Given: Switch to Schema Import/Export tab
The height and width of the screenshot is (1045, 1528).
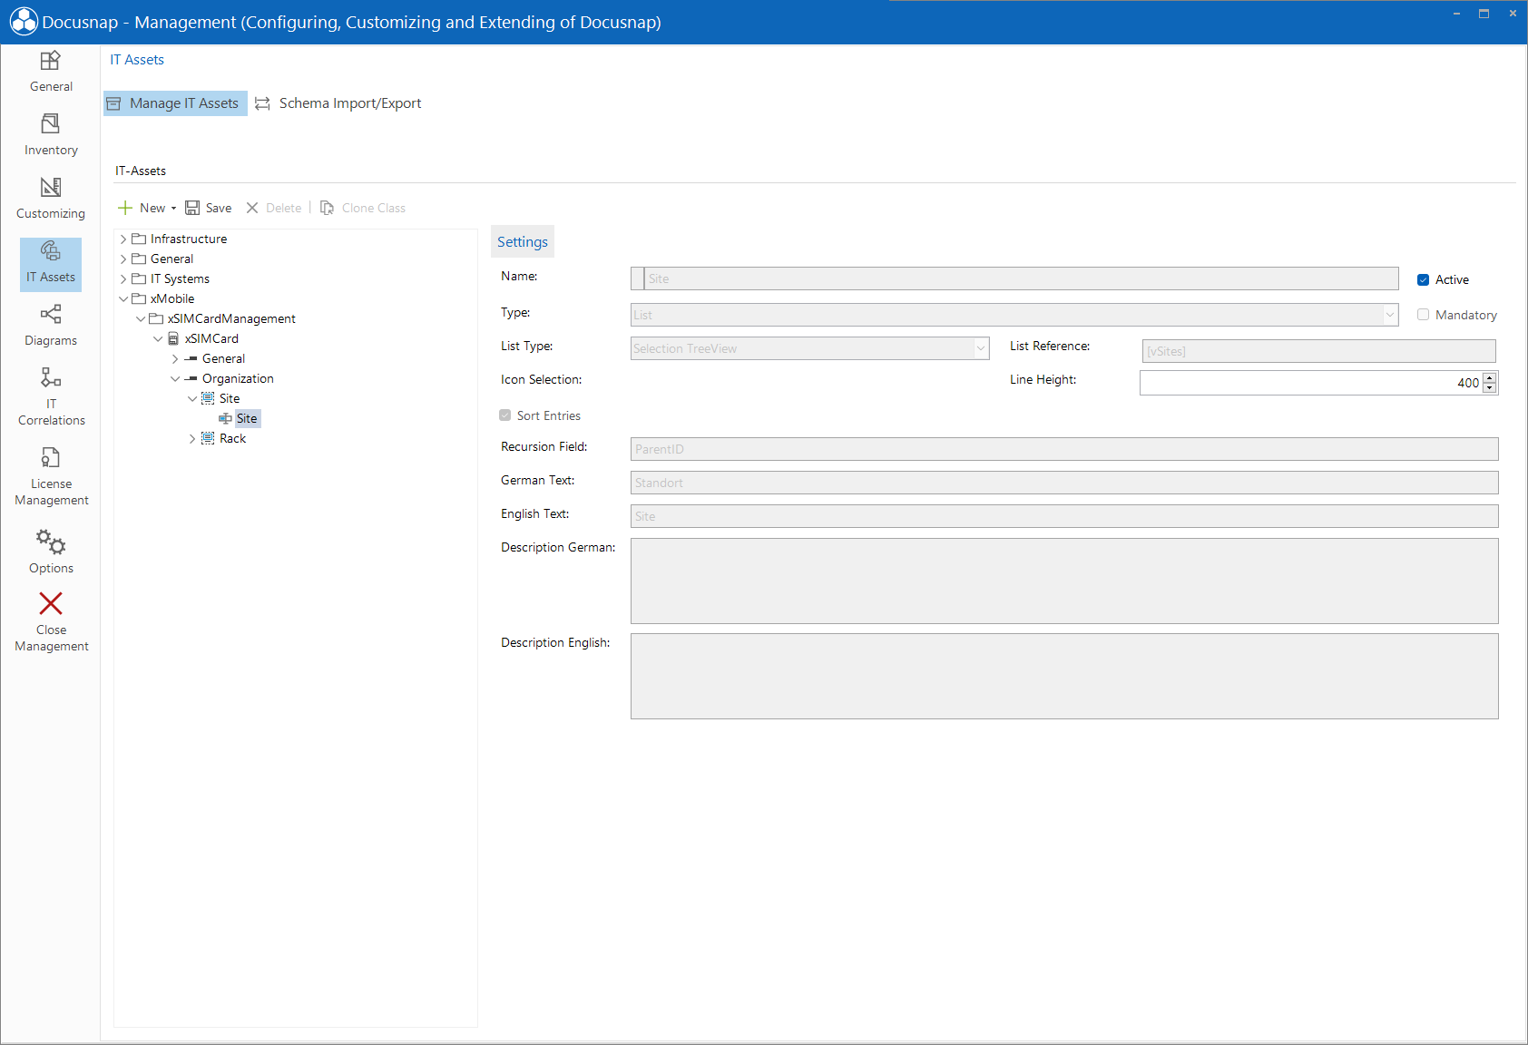Looking at the screenshot, I should (338, 103).
